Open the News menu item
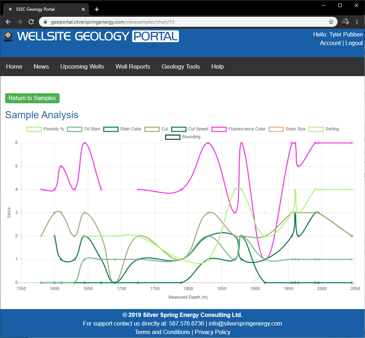Image resolution: width=365 pixels, height=338 pixels. [41, 66]
